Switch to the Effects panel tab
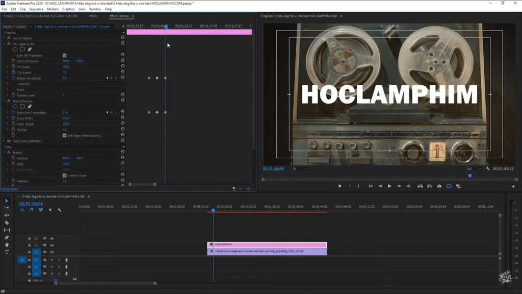 [x=93, y=16]
